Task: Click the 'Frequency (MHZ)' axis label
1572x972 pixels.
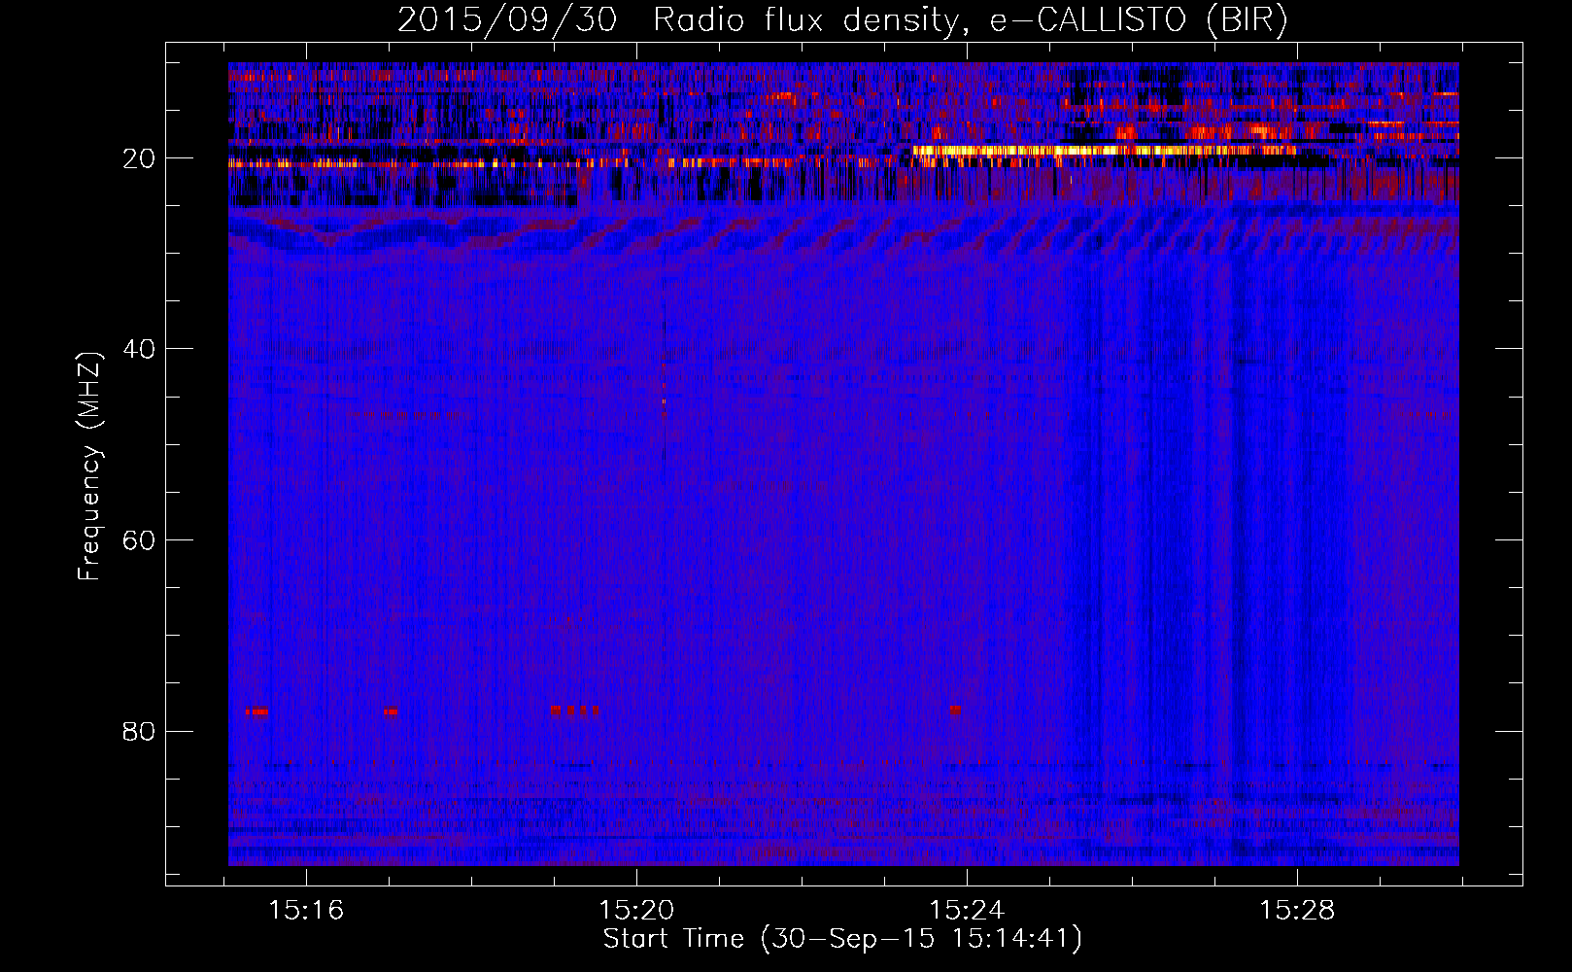Action: click(88, 467)
